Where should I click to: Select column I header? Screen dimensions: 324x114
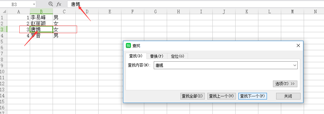coord(201,11)
